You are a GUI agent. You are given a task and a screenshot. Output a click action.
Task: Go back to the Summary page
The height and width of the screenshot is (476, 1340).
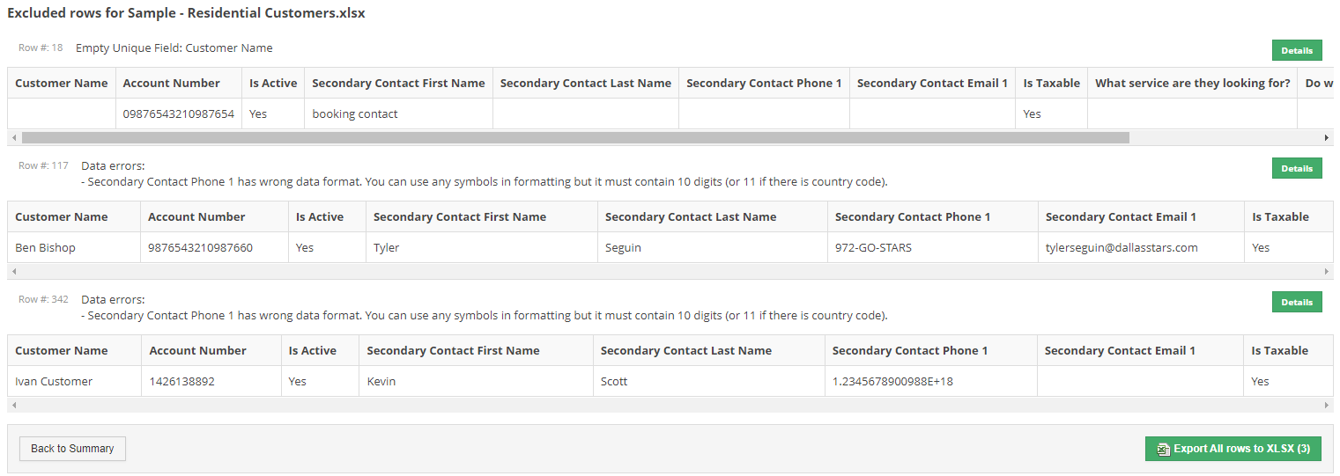[72, 449]
